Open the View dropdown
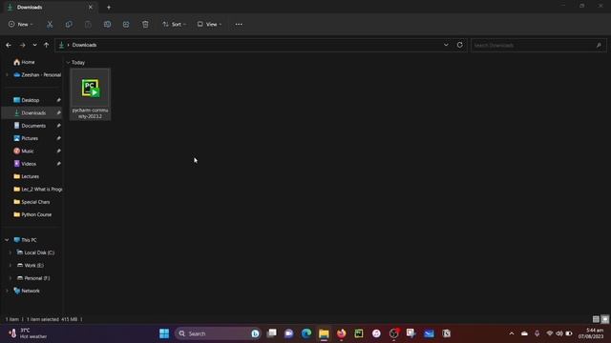The height and width of the screenshot is (343, 611). click(209, 24)
